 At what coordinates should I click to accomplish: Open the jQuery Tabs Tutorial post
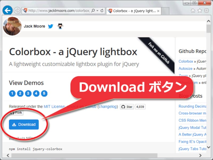[192, 149]
